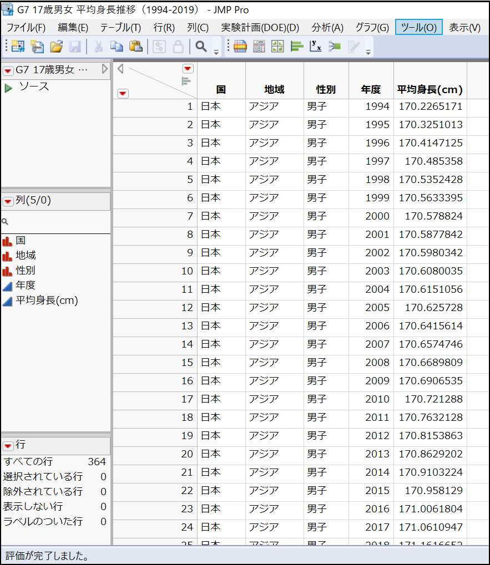Screen dimensions: 490x565
Task: Click the green Graph Builder grid icon
Action: [x=277, y=47]
